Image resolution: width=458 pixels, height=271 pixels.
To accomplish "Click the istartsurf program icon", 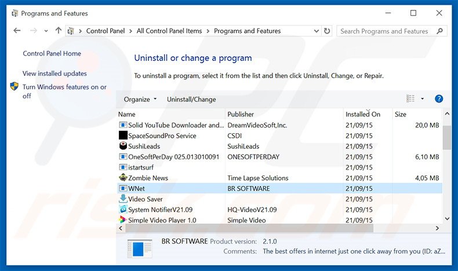I will point(123,167).
